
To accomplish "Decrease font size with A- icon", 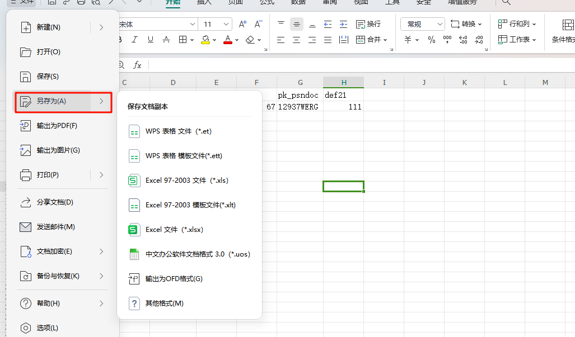I will (259, 24).
